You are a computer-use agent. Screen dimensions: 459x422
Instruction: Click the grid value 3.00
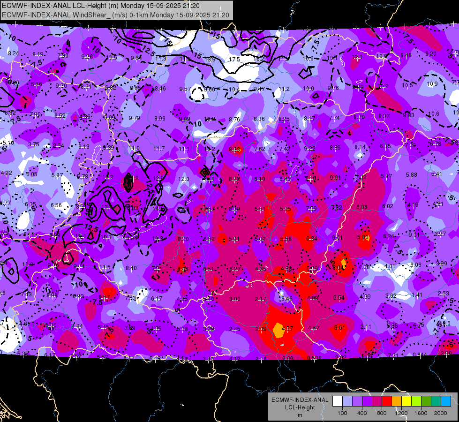[235, 299]
